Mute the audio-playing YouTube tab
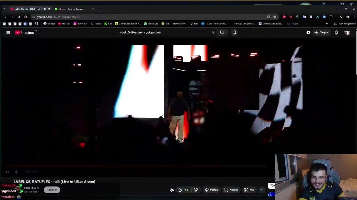The image size is (357, 200). 44,9
